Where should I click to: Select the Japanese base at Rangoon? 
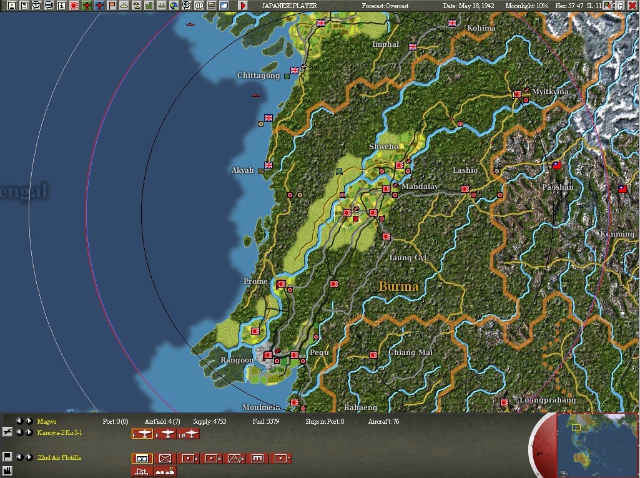click(268, 355)
